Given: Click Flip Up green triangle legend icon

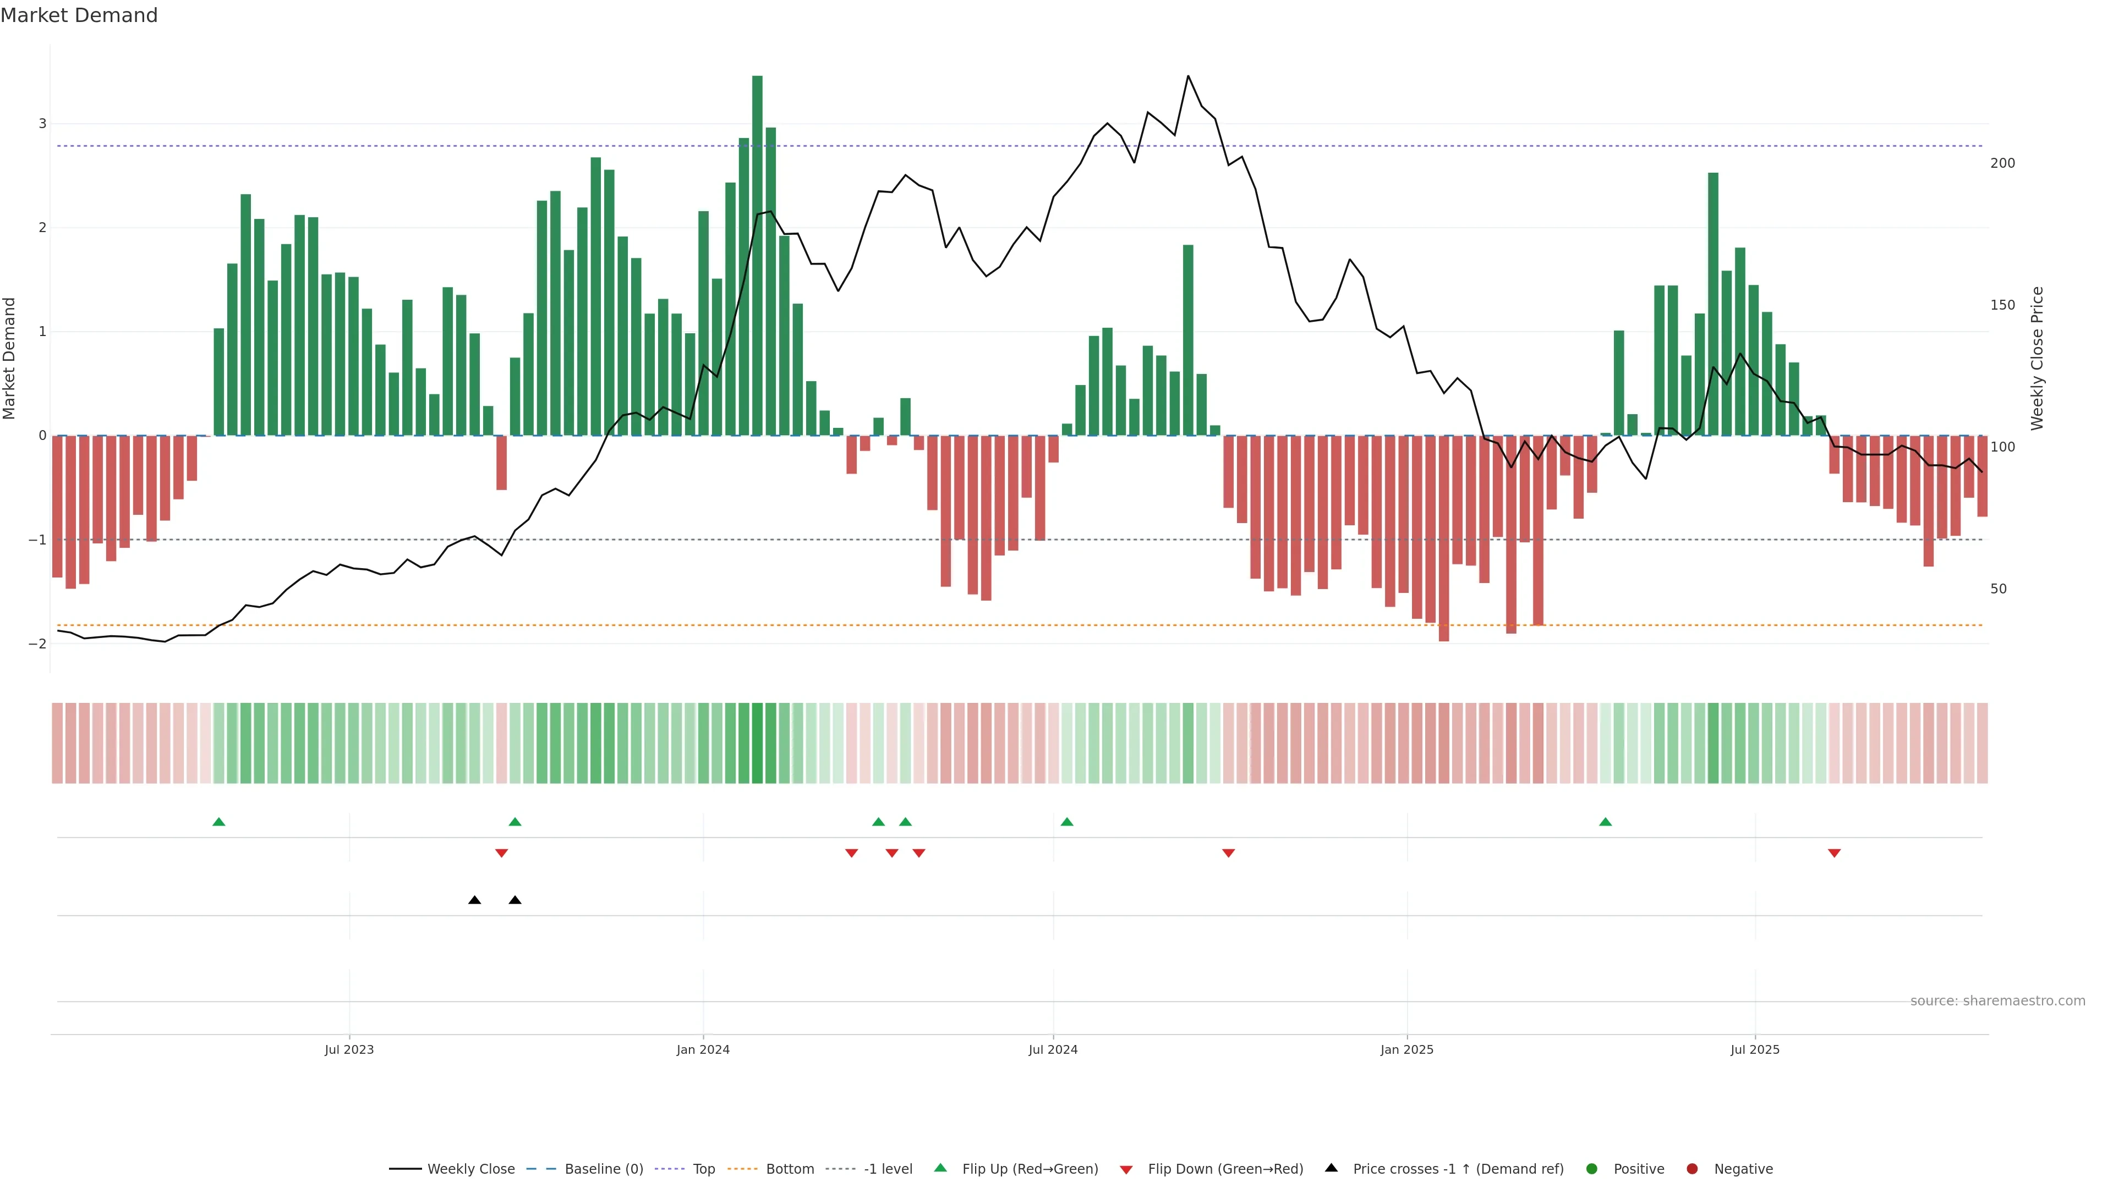Looking at the screenshot, I should coord(941,1168).
